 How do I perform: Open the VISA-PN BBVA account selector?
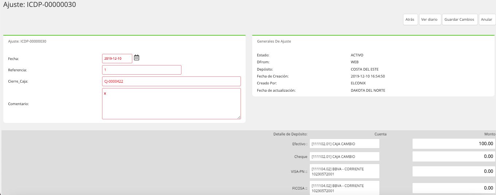point(344,171)
